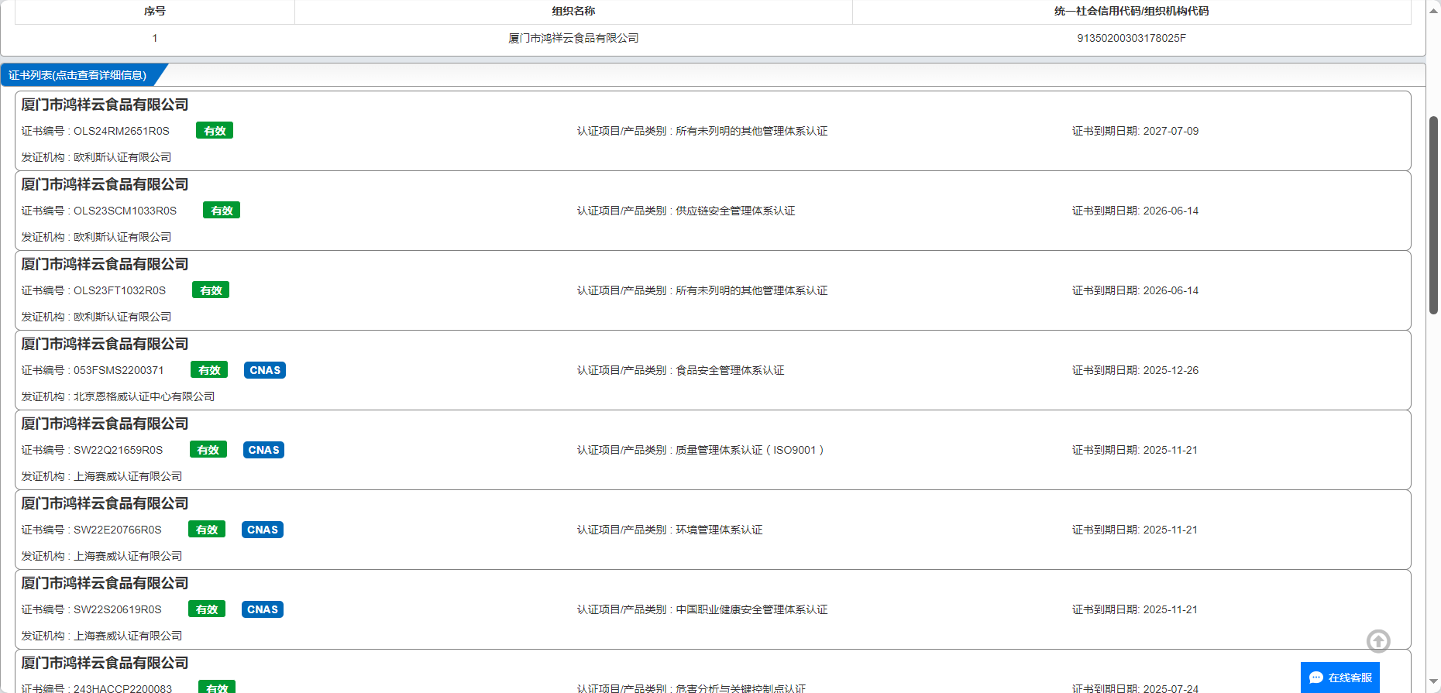Click 有效 badge for OLS23FT1032R0S
1441x693 pixels.
click(211, 290)
